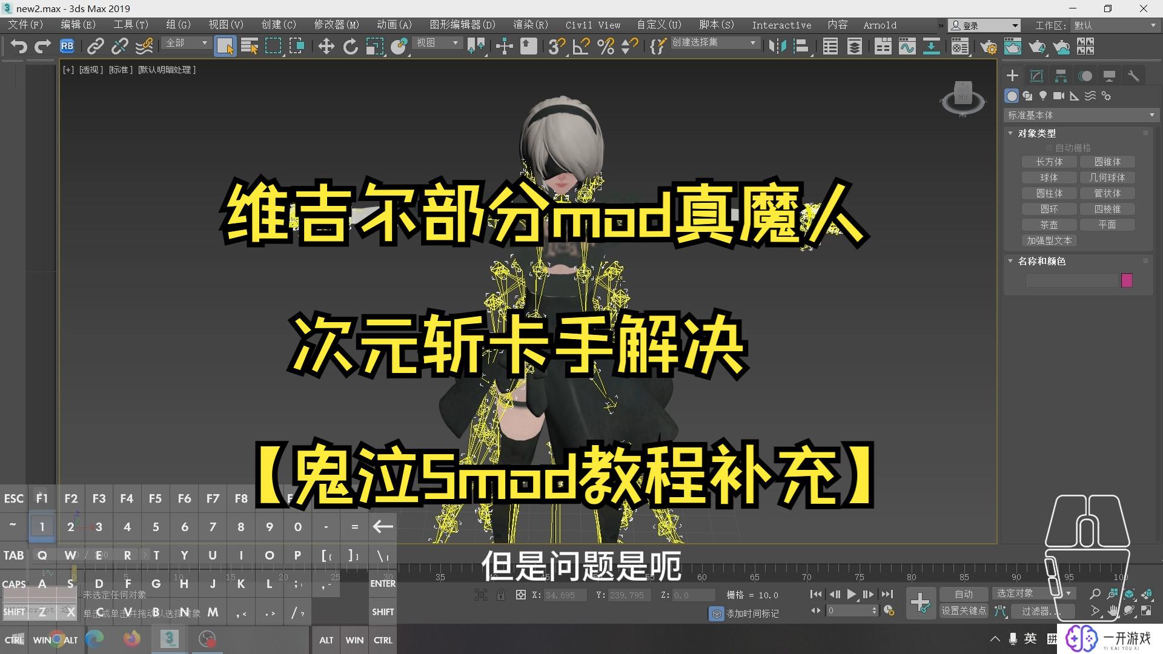The width and height of the screenshot is (1163, 654).
Task: Toggle 自动 auto key mode
Action: (x=964, y=594)
